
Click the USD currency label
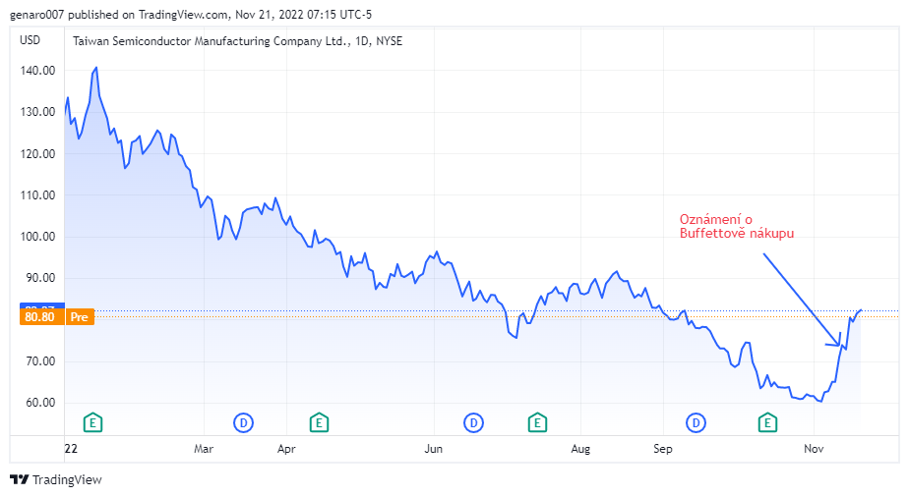click(x=30, y=40)
